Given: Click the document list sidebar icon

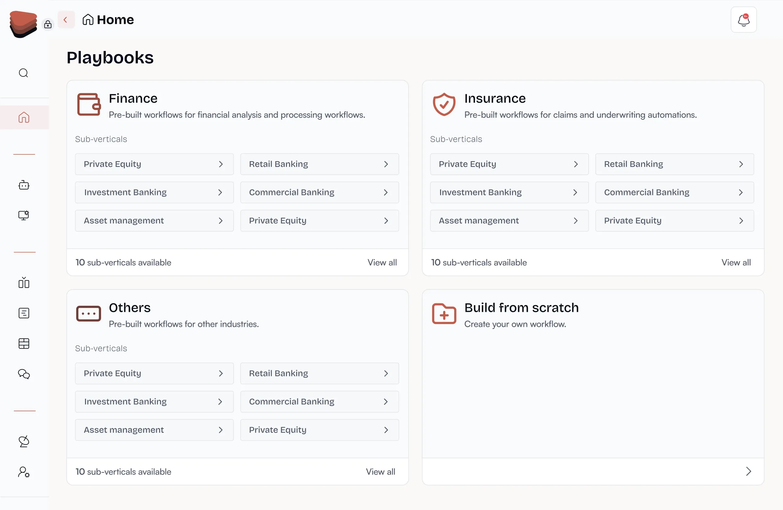Looking at the screenshot, I should 24,313.
